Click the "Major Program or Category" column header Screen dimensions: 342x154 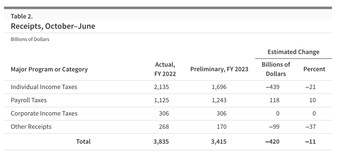click(49, 69)
